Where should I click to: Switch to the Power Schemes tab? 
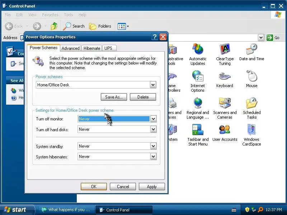pos(43,48)
